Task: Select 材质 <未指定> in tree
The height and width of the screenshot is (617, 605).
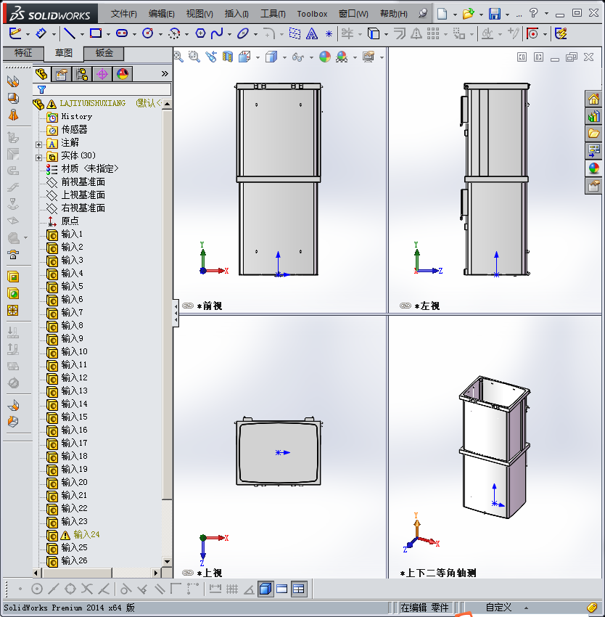Action: click(90, 169)
